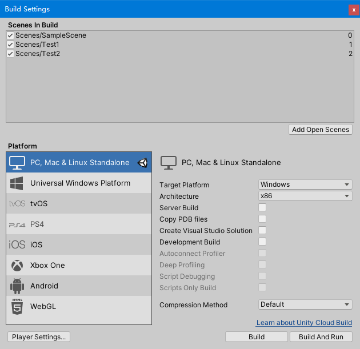The width and height of the screenshot is (360, 349).
Task: Click scene index 0 in build list
Action: click(x=350, y=35)
